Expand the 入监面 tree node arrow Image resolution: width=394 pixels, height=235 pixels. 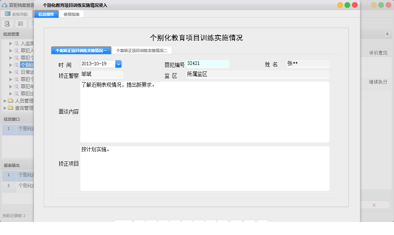tap(11, 43)
